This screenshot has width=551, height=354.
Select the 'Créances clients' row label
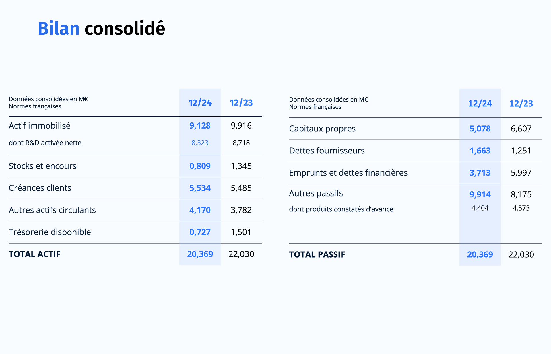pyautogui.click(x=40, y=188)
